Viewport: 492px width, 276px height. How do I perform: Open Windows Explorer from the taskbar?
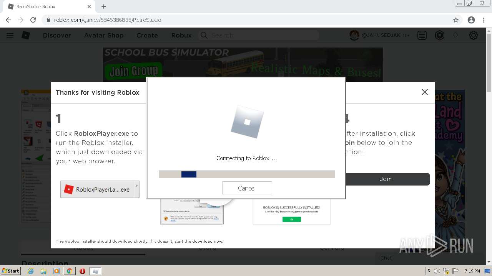point(43,271)
